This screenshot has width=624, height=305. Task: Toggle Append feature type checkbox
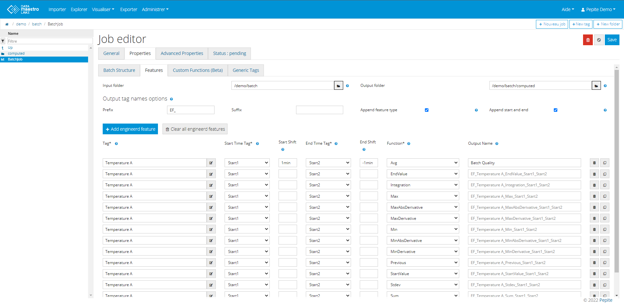pos(427,110)
